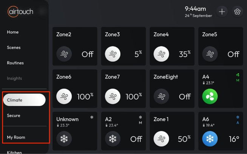Open the Routines section

[x=15, y=63]
